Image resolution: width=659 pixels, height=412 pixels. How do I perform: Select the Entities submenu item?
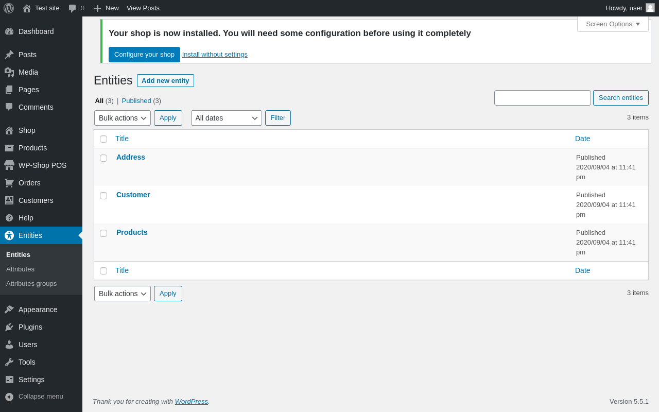pos(18,254)
